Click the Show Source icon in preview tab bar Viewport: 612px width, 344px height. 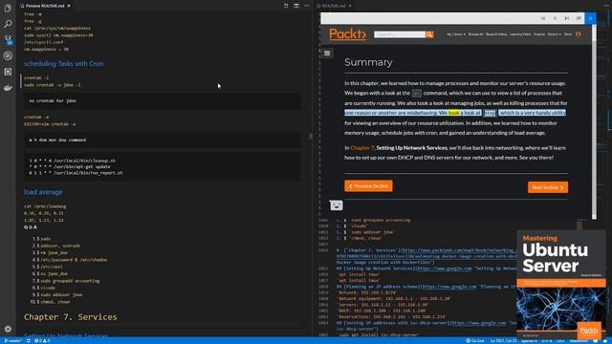coord(286,6)
